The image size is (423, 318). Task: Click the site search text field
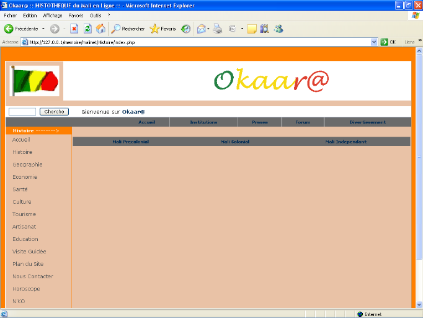coord(22,112)
